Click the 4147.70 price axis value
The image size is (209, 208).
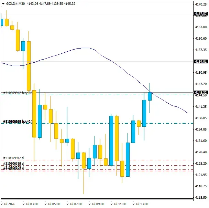tap(201, 84)
